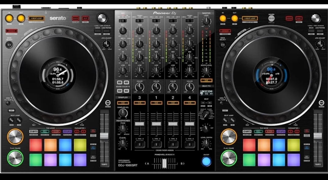Screen dimensions: 328x180
Task: Click left deck Parameter 1 left arrow
Action: pyautogui.click(x=77, y=131)
